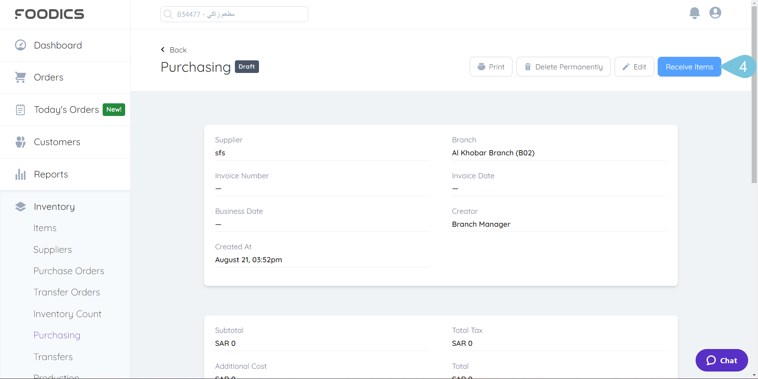Click the Receive Items button

click(689, 67)
